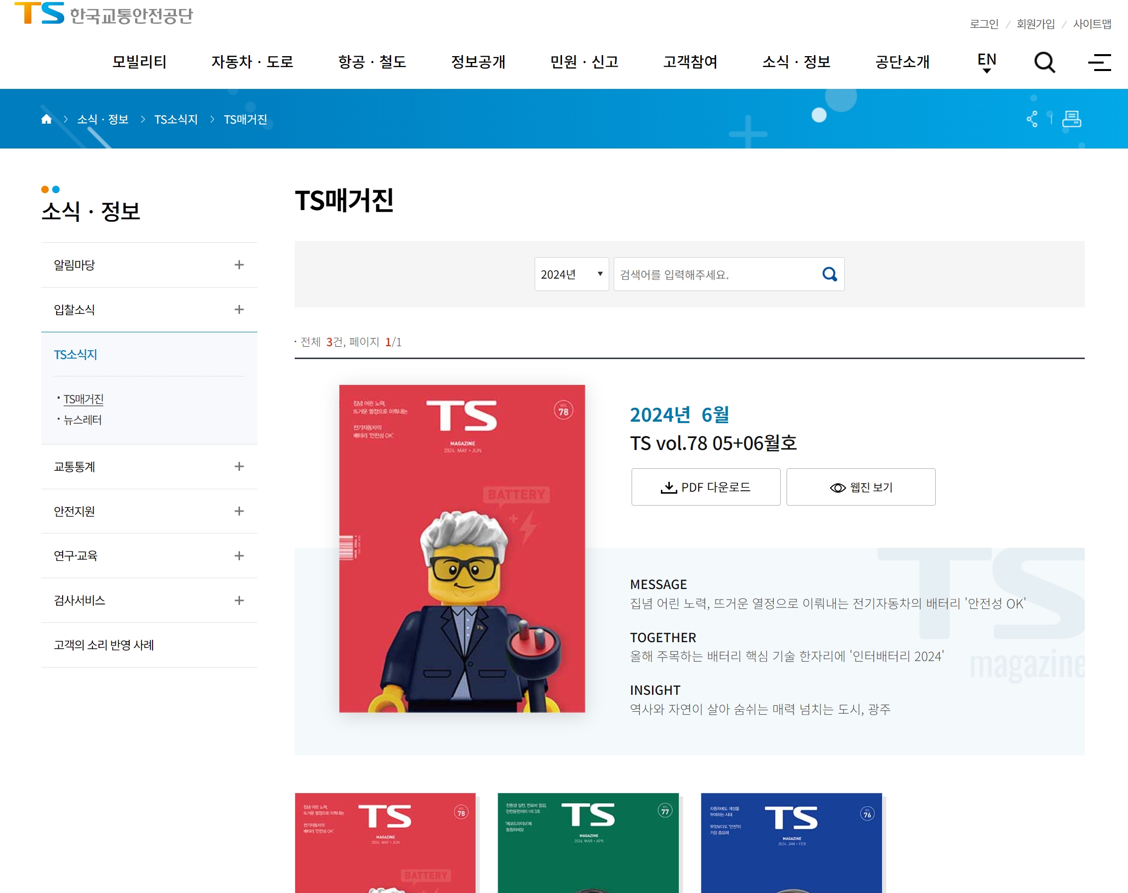1128x893 pixels.
Task: Open the EN language dropdown
Action: 986,62
